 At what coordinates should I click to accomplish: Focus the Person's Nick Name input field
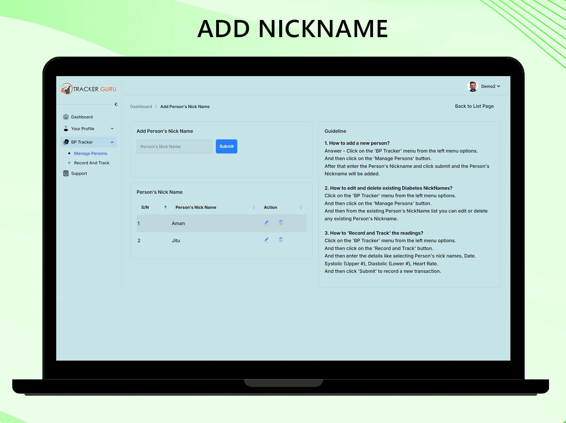pyautogui.click(x=175, y=146)
